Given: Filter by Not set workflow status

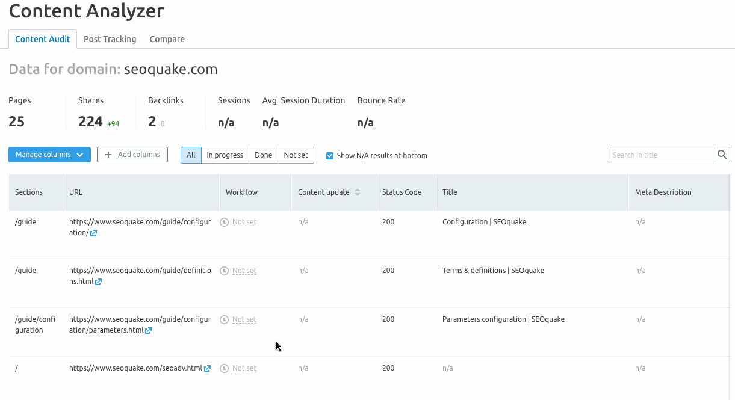Looking at the screenshot, I should pyautogui.click(x=296, y=155).
